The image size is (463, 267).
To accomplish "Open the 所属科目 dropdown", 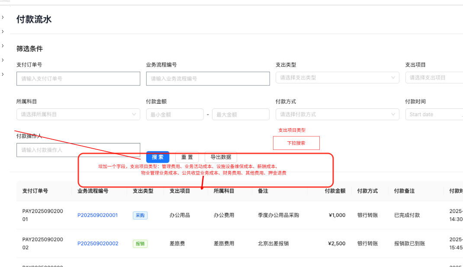I will tap(78, 114).
